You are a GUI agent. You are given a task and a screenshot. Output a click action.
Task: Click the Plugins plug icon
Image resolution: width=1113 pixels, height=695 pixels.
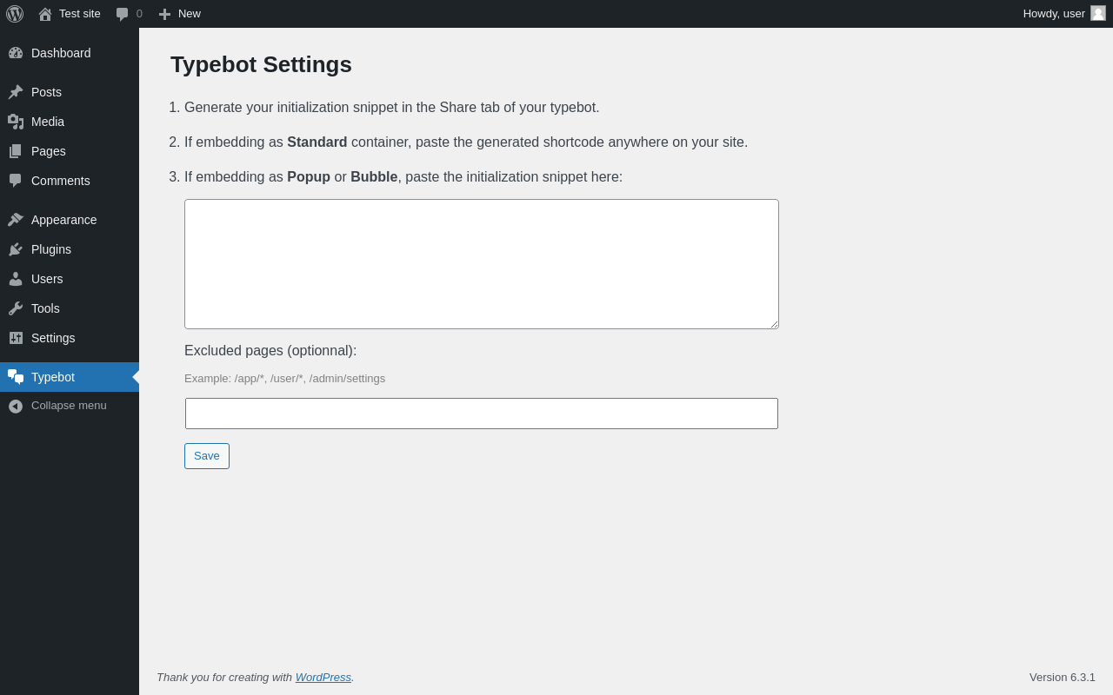click(16, 249)
